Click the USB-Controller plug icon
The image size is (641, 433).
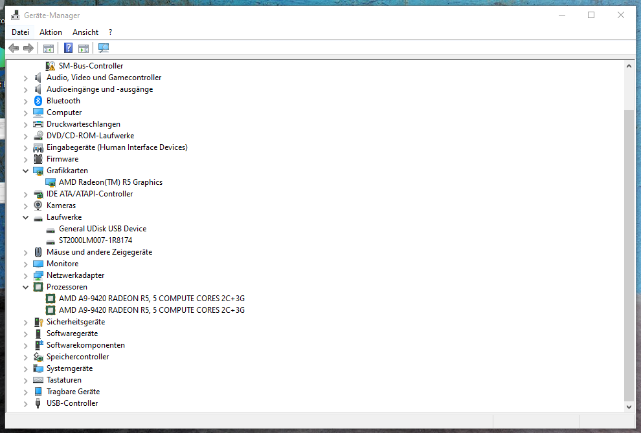(x=38, y=403)
